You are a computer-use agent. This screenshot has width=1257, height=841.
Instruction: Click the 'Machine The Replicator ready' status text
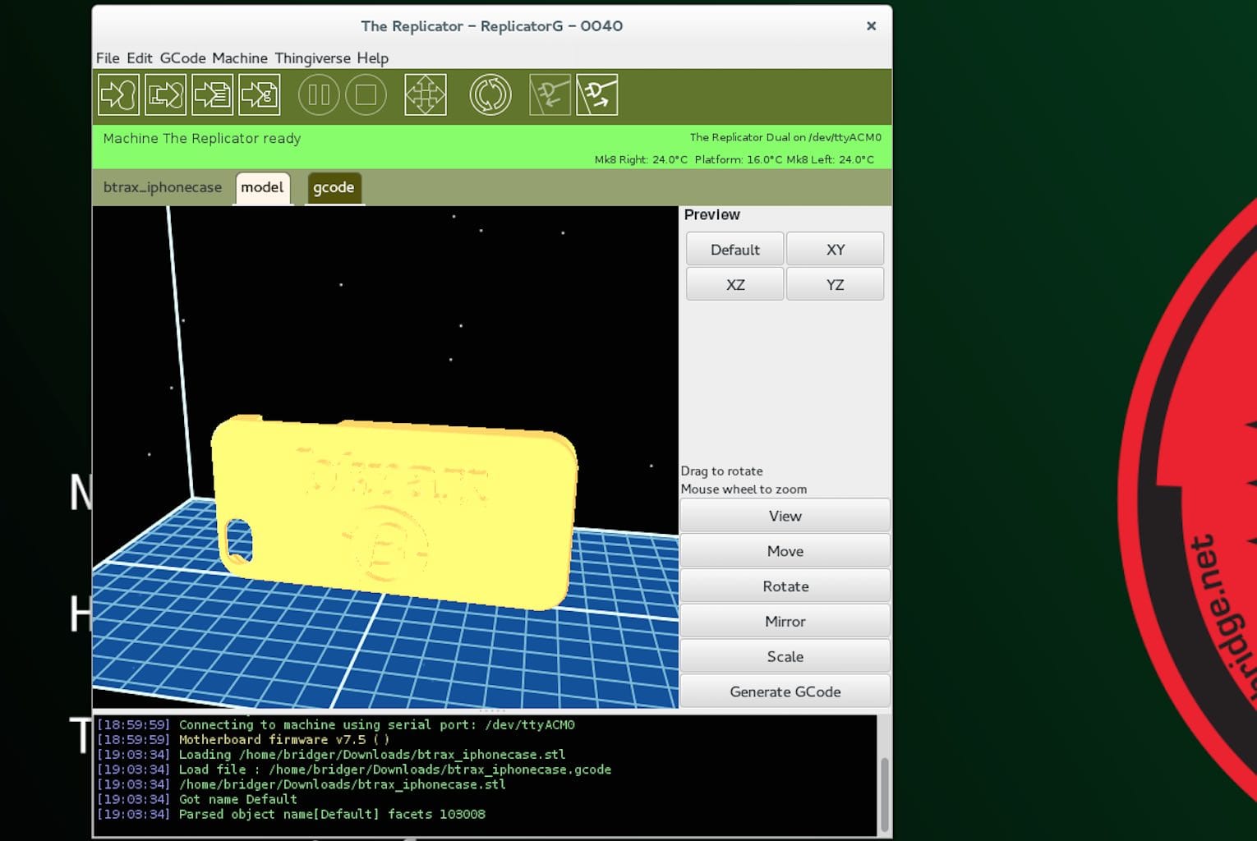click(x=202, y=138)
